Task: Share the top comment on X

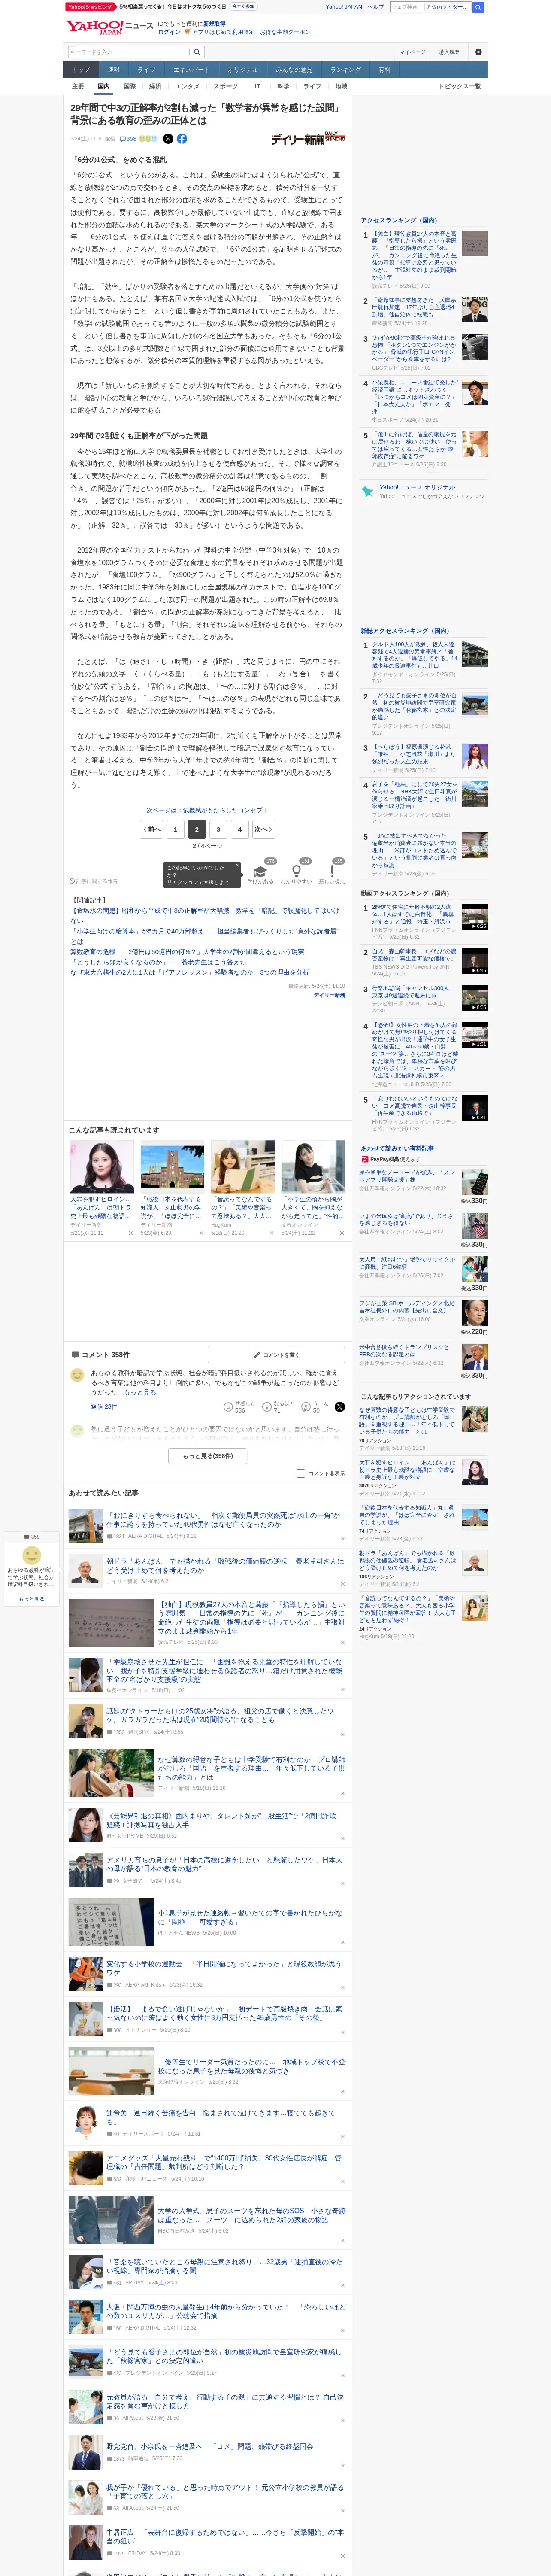Action: coord(340,1407)
